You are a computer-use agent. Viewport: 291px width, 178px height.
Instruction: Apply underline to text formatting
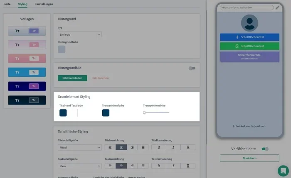(x=187, y=166)
